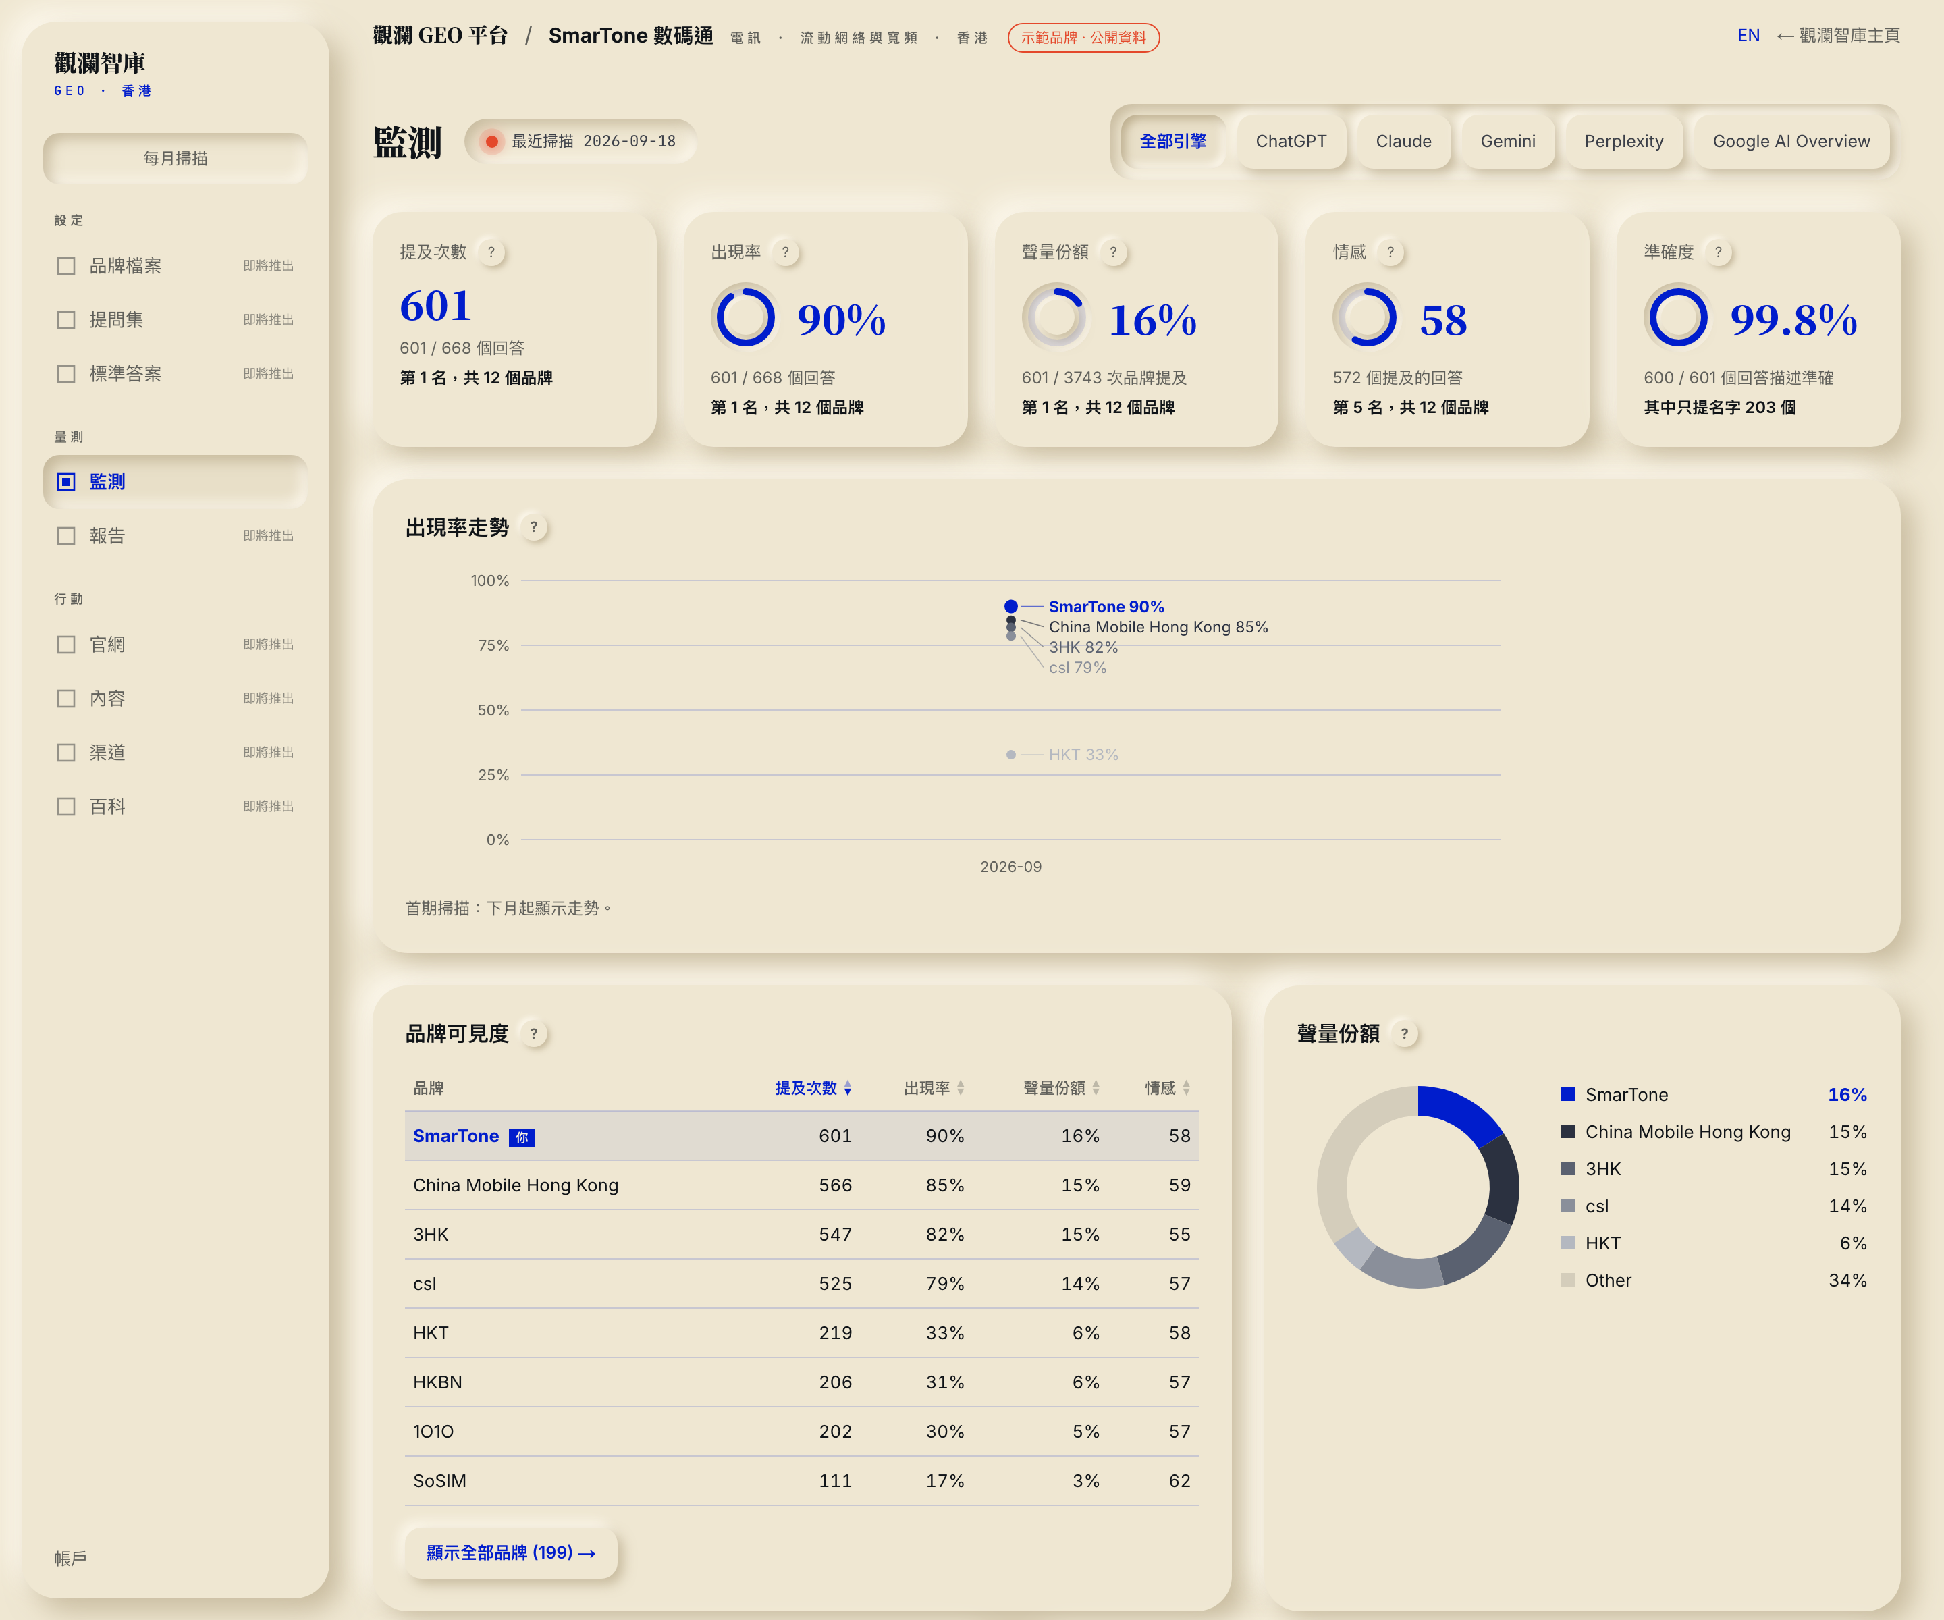This screenshot has width=1944, height=1620.
Task: Switch to the ChatGPT engine tab
Action: (1291, 142)
